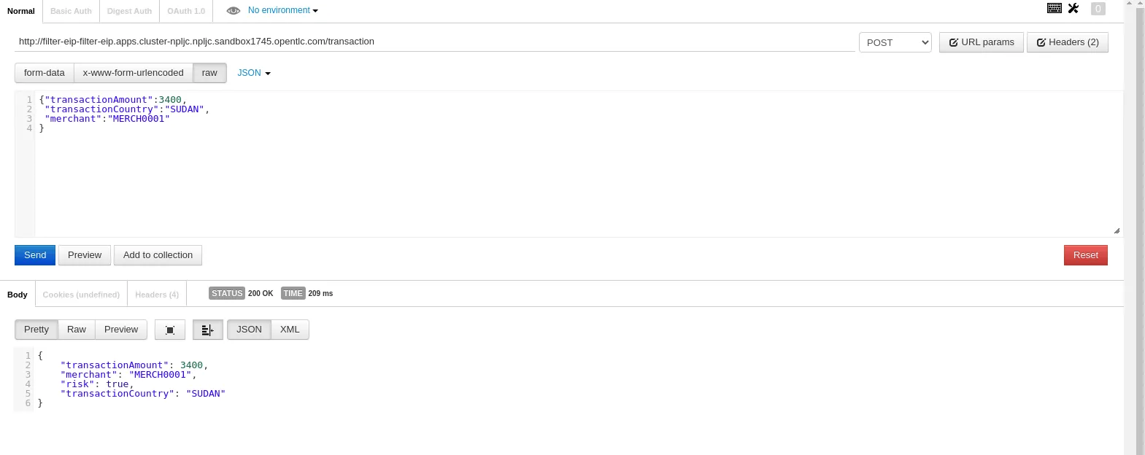Switch to OAuth 1.0 tab

(186, 11)
